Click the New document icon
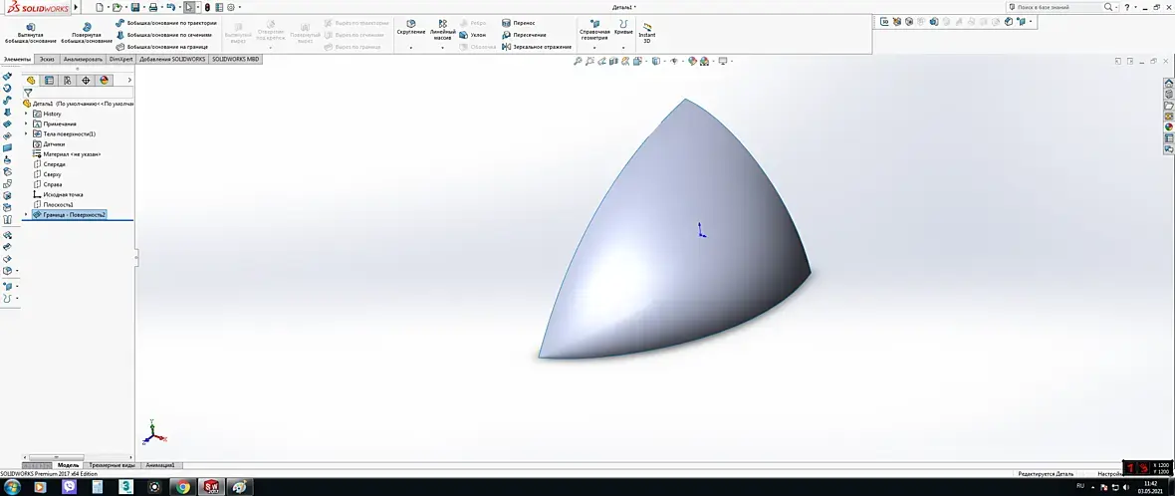1175x496 pixels. coord(99,8)
